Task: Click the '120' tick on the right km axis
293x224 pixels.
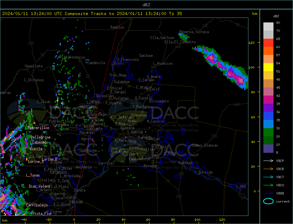Action: click(x=251, y=43)
